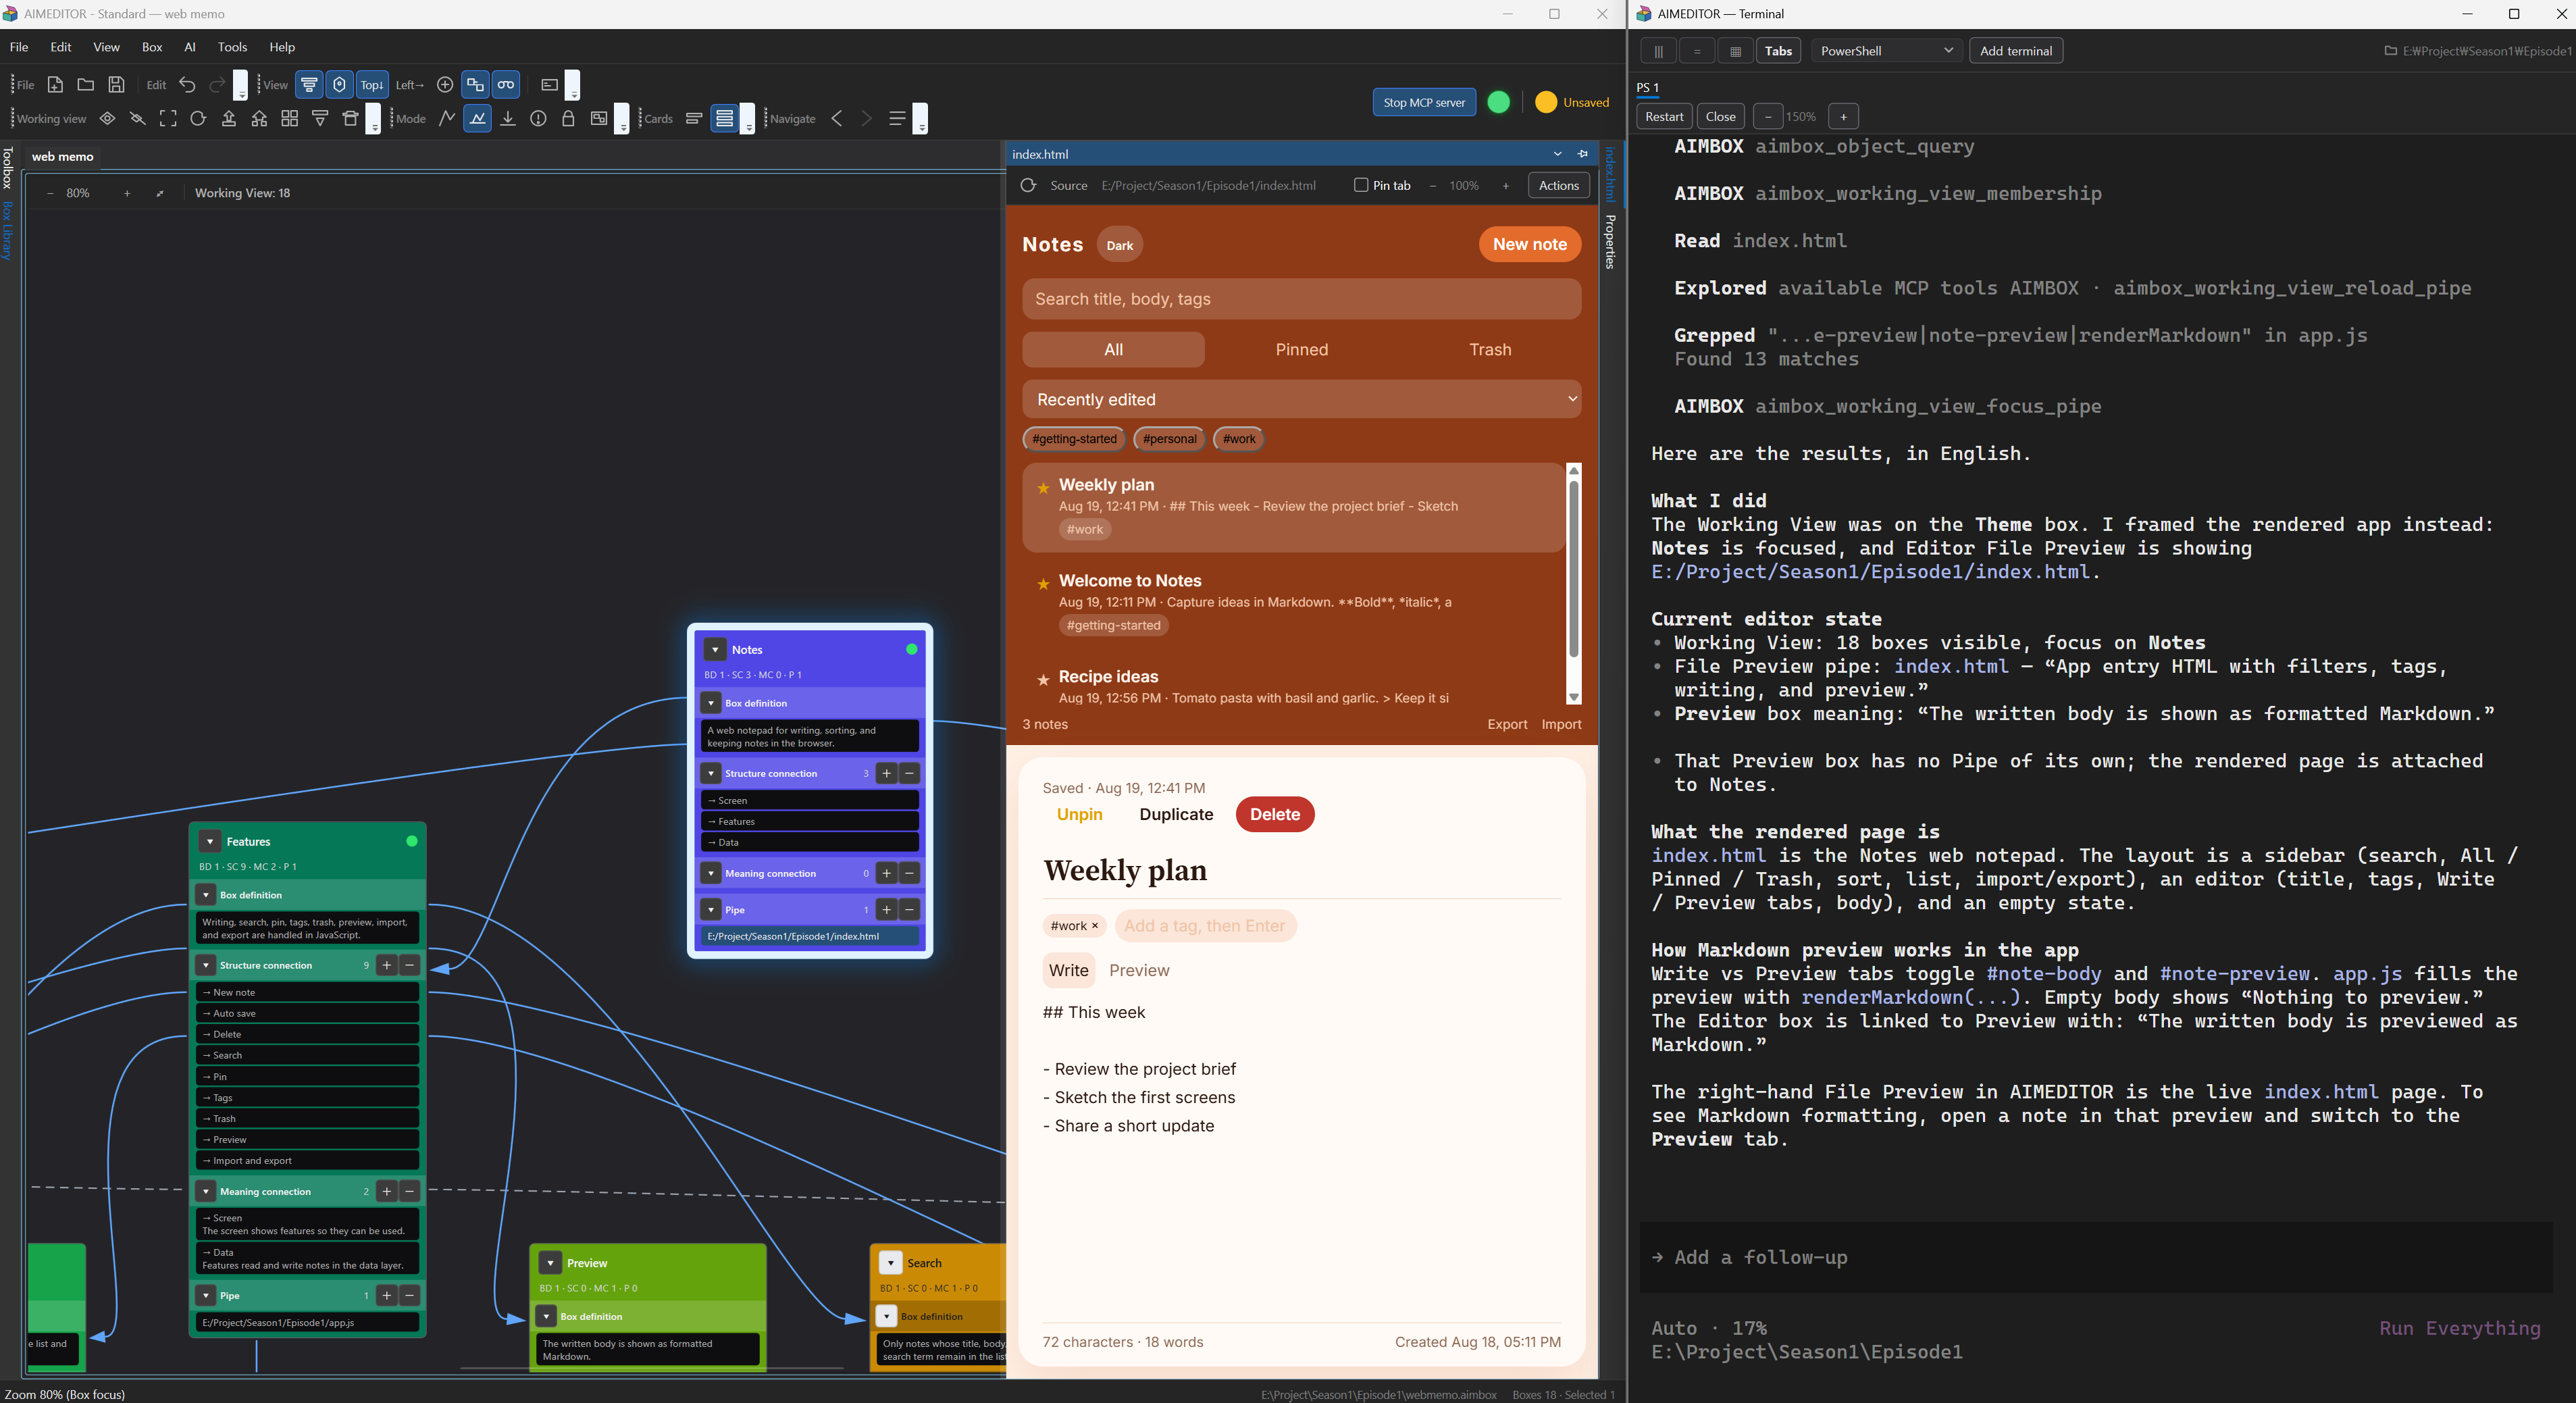Toggle the star on the Recipe ideas note

coord(1043,679)
